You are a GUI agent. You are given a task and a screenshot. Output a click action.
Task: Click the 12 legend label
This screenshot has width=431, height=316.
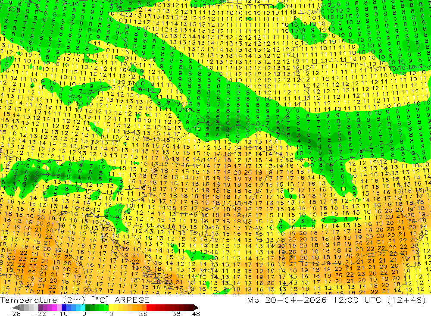[x=109, y=313]
